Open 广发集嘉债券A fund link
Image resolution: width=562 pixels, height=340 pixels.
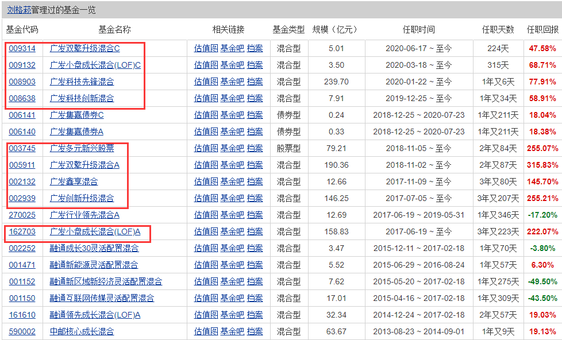76,132
